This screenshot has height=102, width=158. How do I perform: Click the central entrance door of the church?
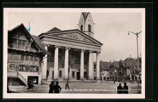[x=78, y=75]
